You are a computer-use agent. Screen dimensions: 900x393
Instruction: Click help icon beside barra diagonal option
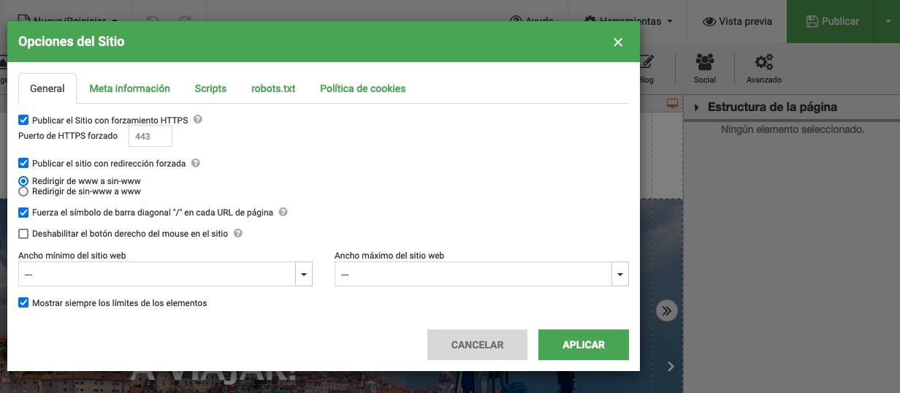coord(283,213)
